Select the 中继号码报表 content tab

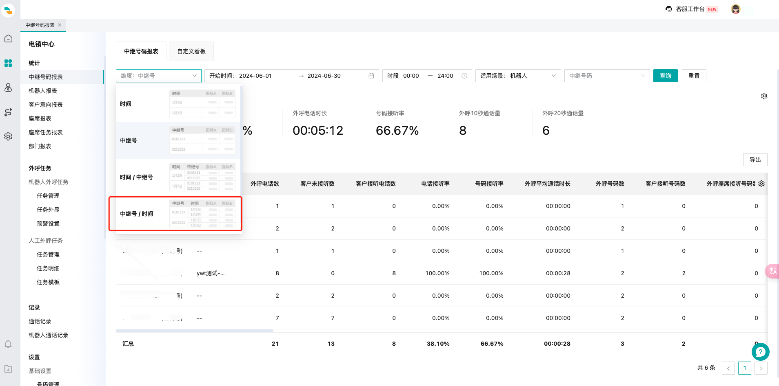point(141,51)
